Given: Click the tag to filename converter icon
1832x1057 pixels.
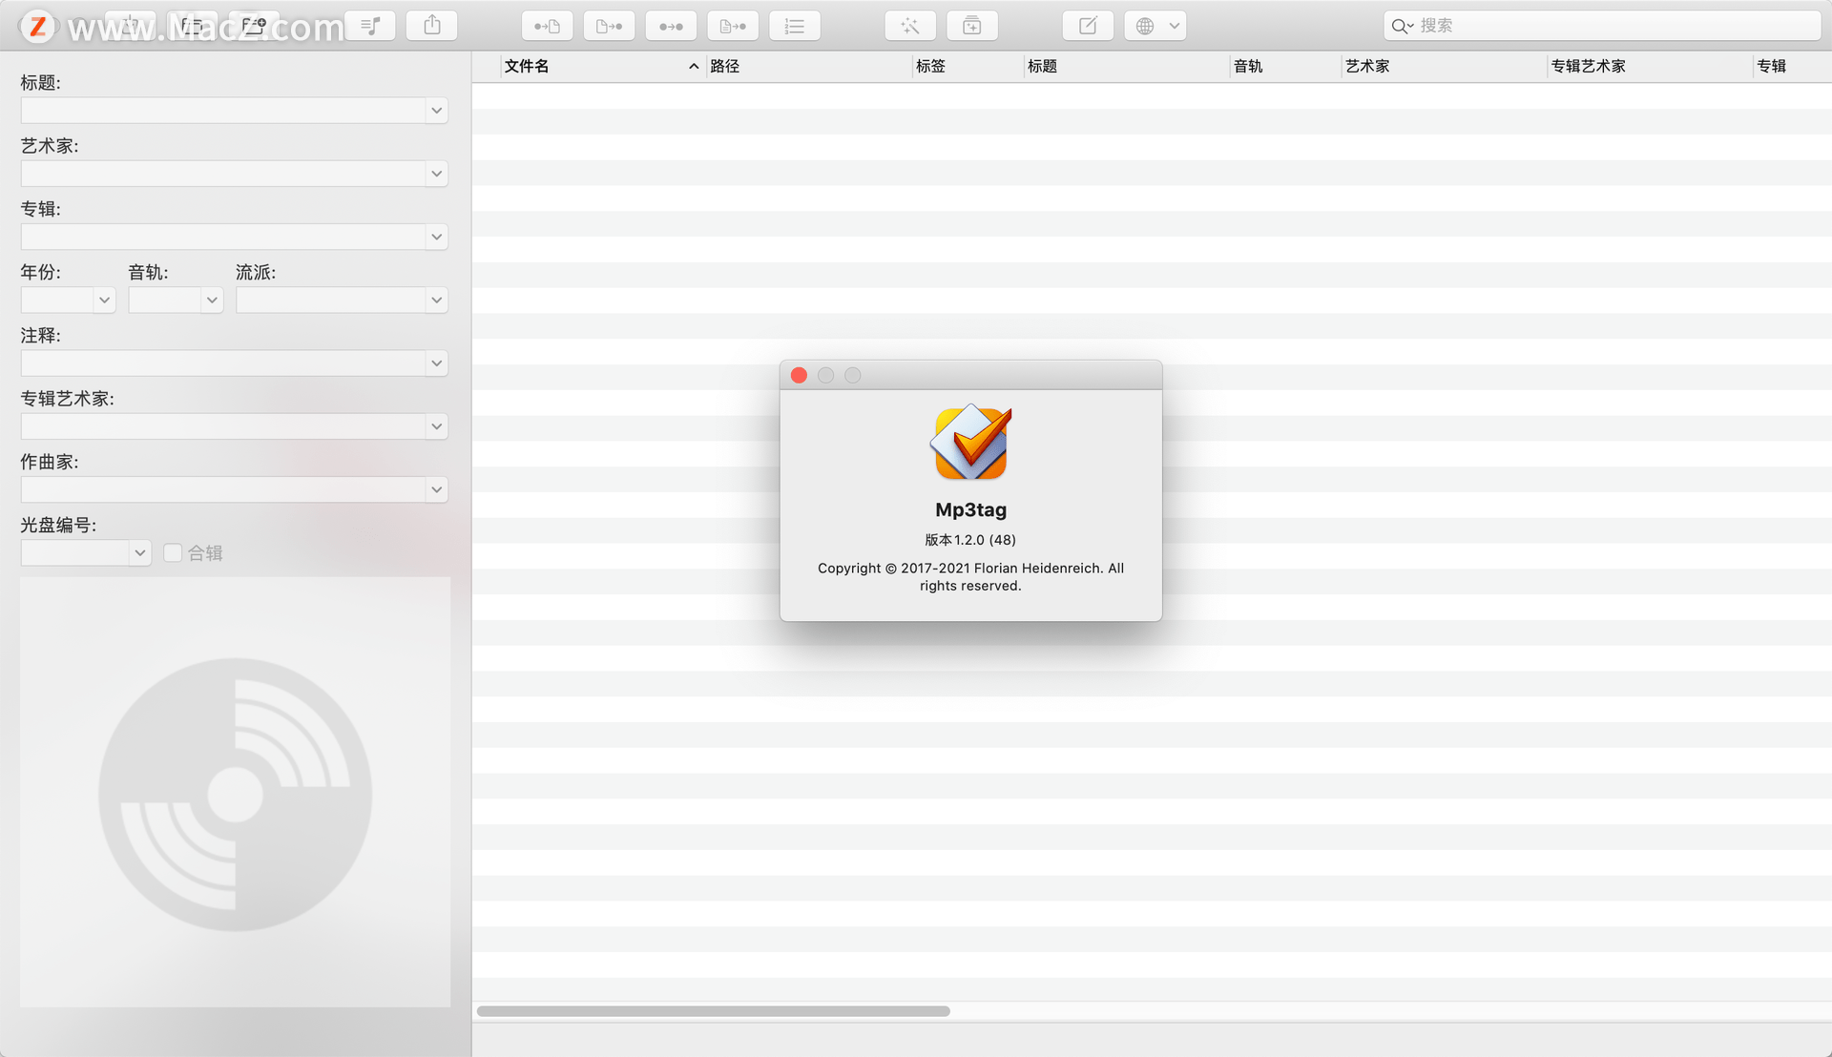Looking at the screenshot, I should point(548,26).
